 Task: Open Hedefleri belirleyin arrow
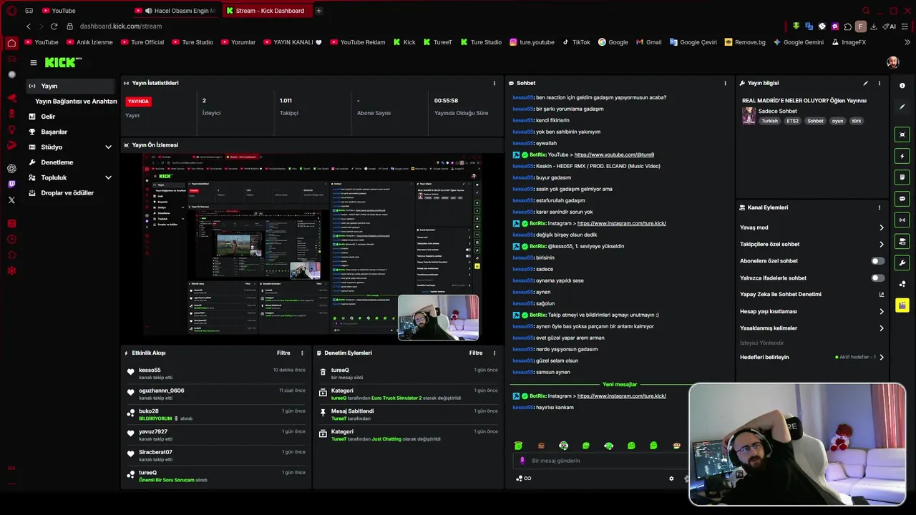881,357
